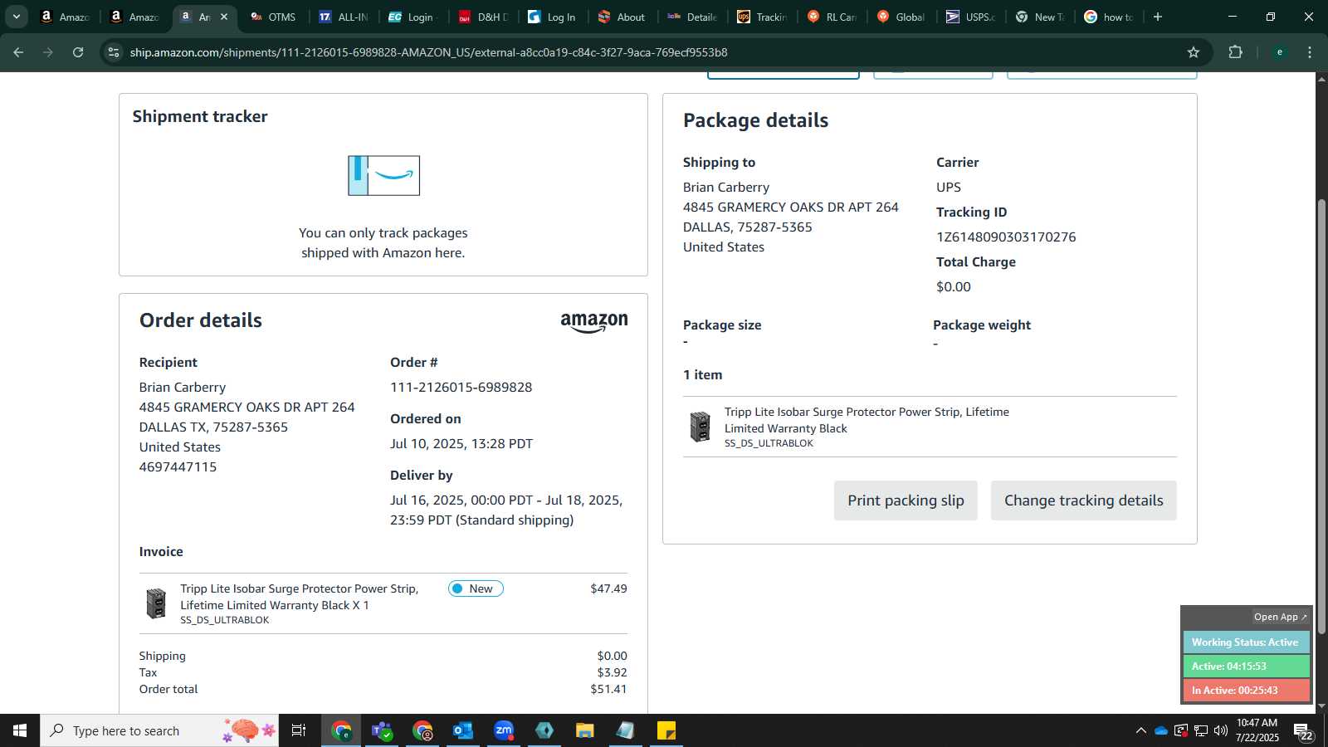Open OneDrive cloud tray icon
Viewport: 1328px width, 747px height.
1161,730
